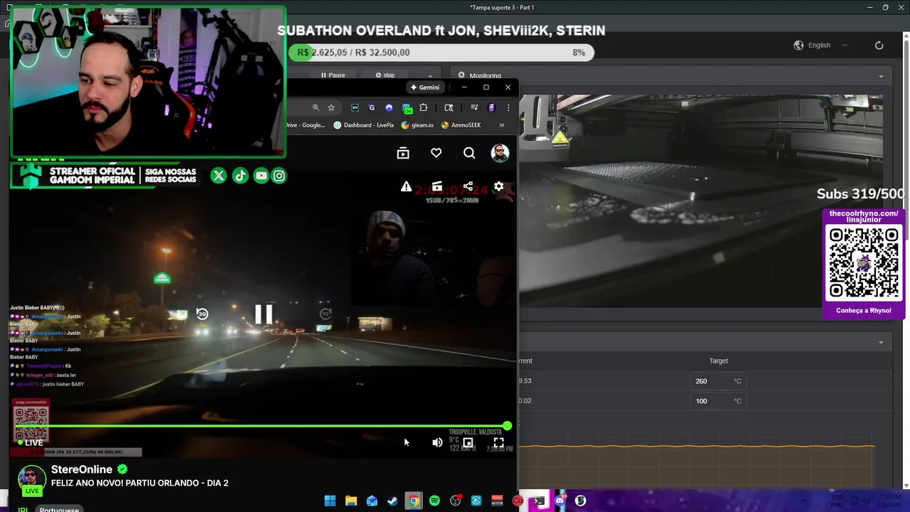Open the warning report icon on the video
The height and width of the screenshot is (512, 910).
406,186
